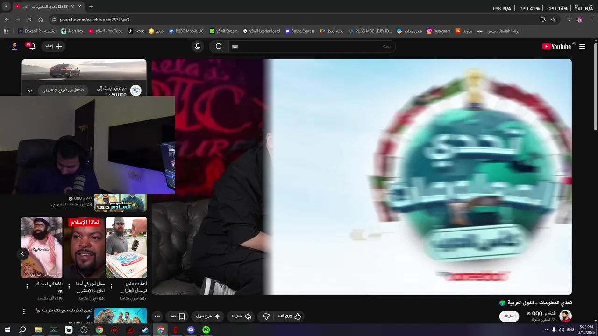Open the QQQ channel avatar
598x336 pixels.
click(x=566, y=316)
